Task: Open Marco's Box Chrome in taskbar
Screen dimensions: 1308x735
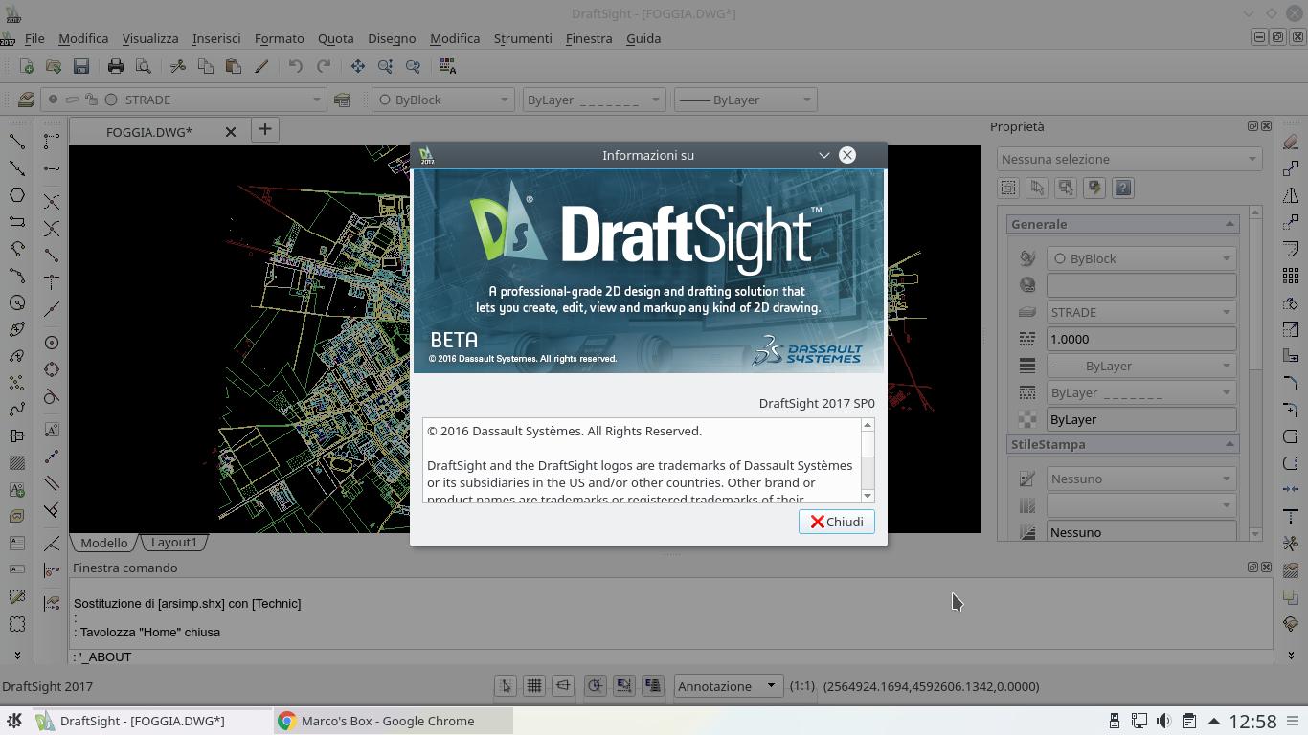Action: [394, 721]
